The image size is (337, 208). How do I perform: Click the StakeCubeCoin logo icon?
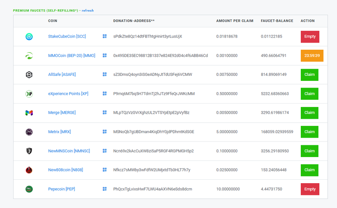coord(29,37)
